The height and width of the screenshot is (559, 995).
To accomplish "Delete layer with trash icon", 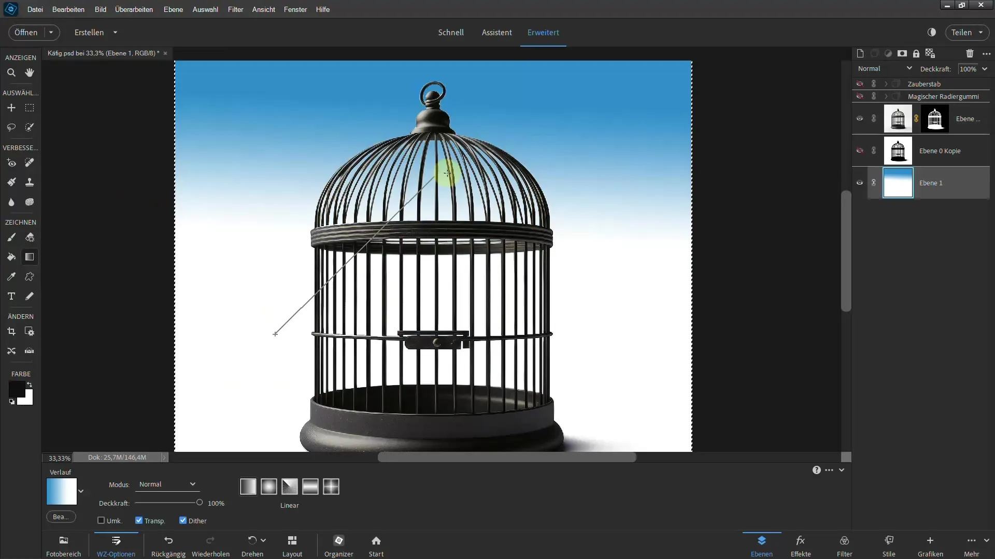I will click(970, 53).
